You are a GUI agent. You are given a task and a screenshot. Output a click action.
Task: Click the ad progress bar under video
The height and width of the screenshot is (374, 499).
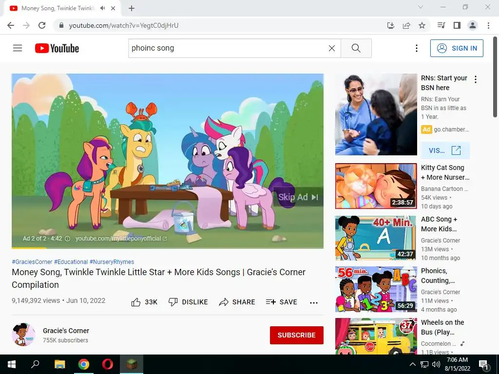click(x=168, y=248)
